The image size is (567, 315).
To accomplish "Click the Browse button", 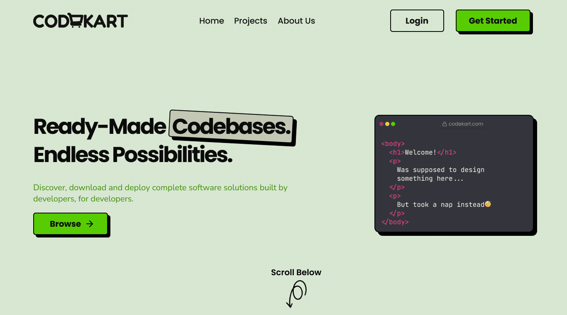I will click(71, 224).
